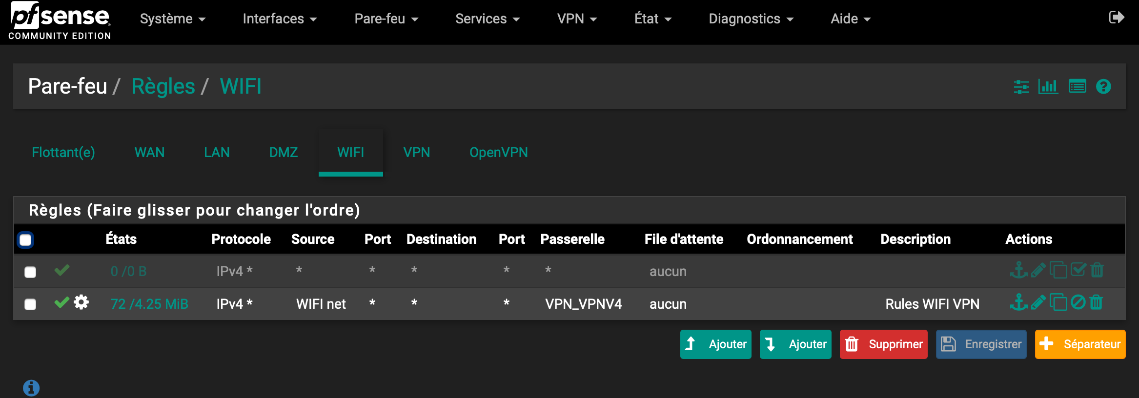
Task: Open the firewall log list icon
Action: pyautogui.click(x=1077, y=87)
